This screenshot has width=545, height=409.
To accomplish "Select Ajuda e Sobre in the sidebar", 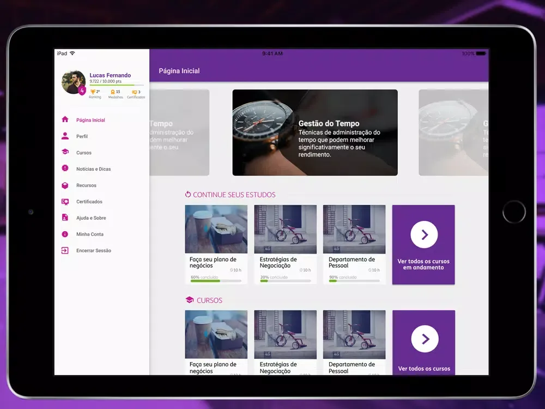I will point(91,218).
